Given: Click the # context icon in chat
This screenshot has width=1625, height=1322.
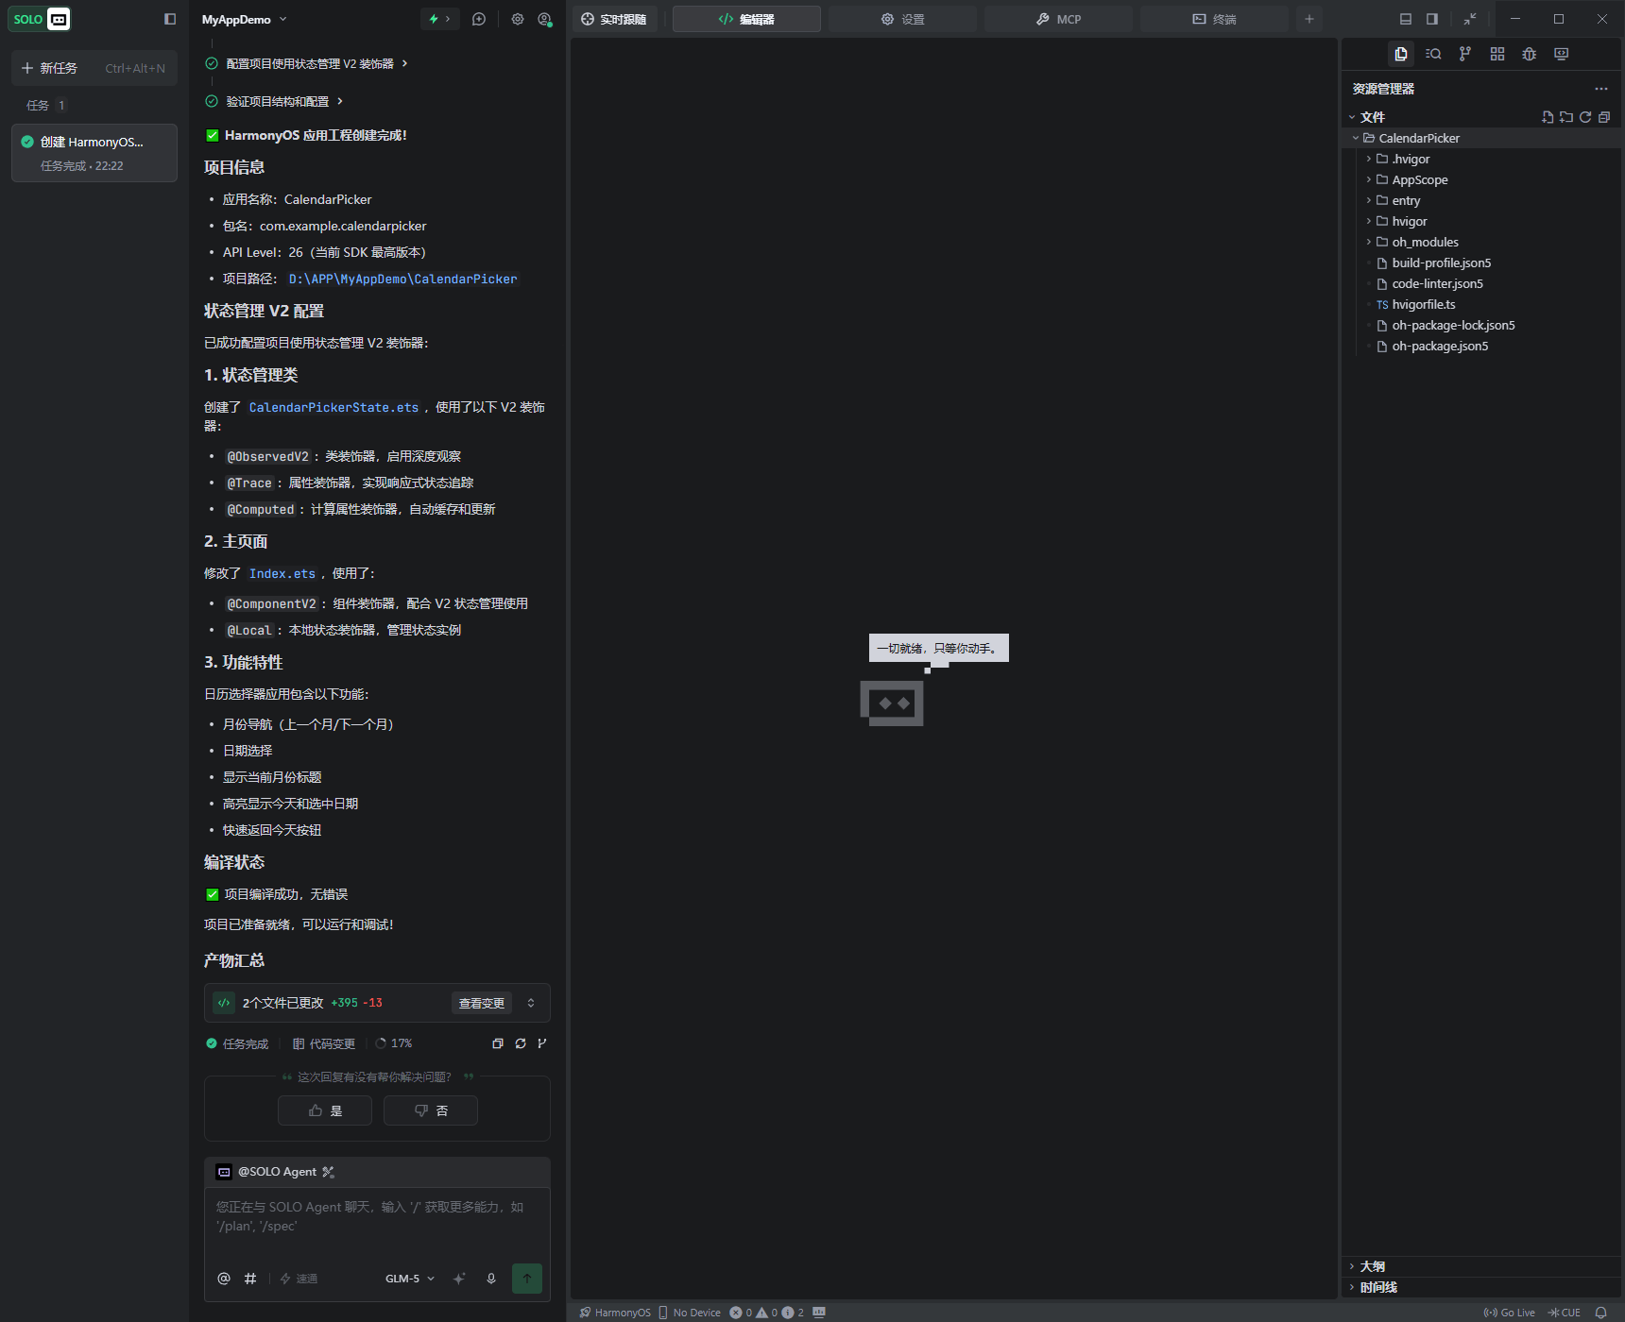Looking at the screenshot, I should coord(250,1279).
